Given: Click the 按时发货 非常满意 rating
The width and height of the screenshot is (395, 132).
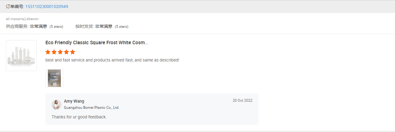Looking at the screenshot, I should coord(94,27).
